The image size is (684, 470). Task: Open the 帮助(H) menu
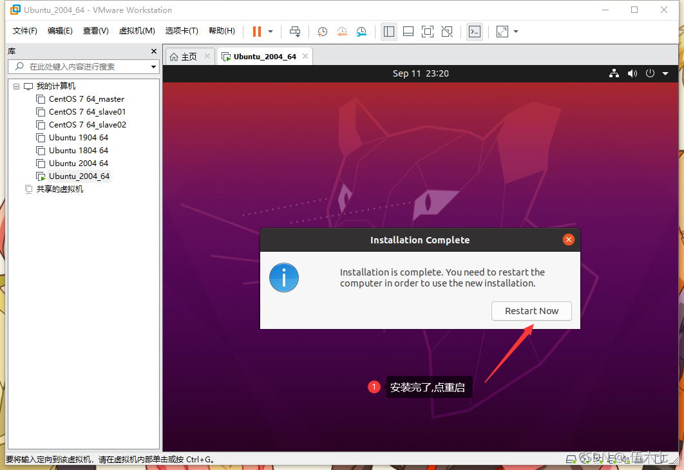(222, 31)
